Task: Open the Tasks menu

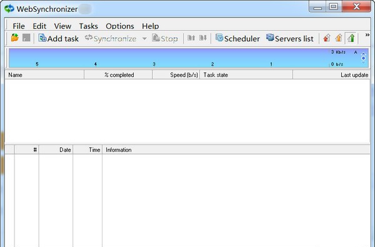Action: tap(89, 26)
